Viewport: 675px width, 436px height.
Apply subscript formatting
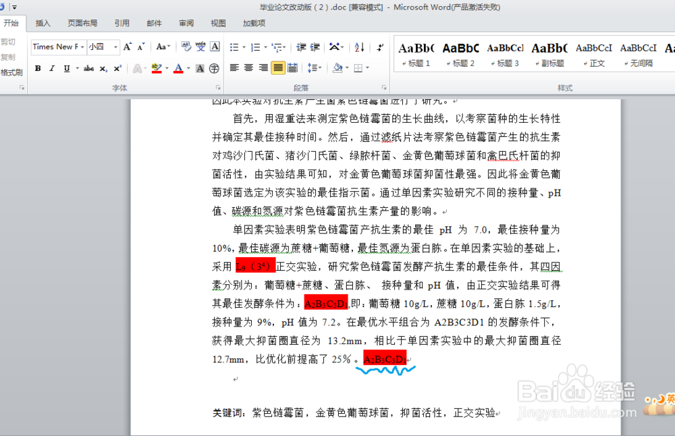point(103,68)
